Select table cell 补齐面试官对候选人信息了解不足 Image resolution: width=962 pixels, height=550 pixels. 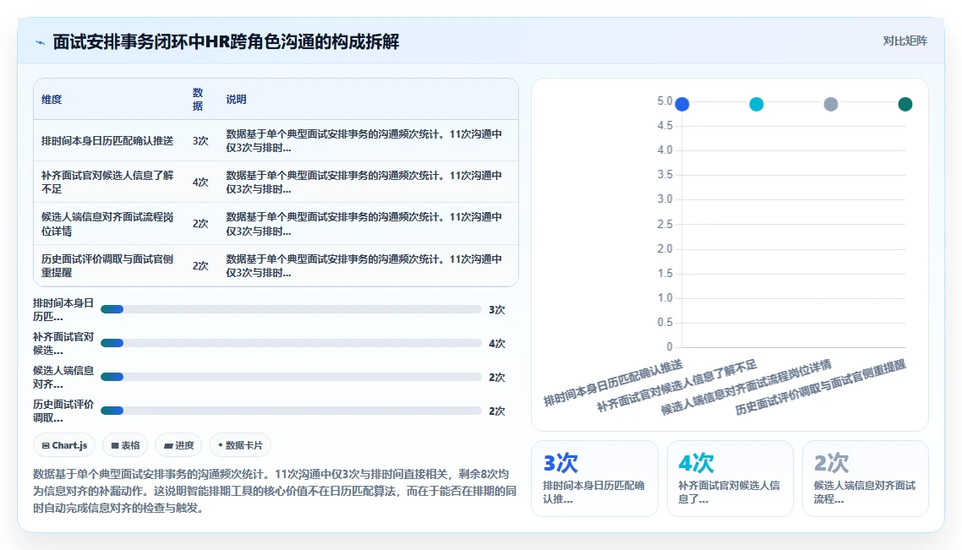click(x=107, y=182)
